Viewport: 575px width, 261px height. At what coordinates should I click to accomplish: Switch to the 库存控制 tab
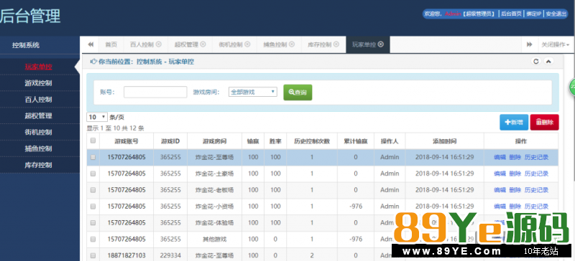[x=319, y=44]
